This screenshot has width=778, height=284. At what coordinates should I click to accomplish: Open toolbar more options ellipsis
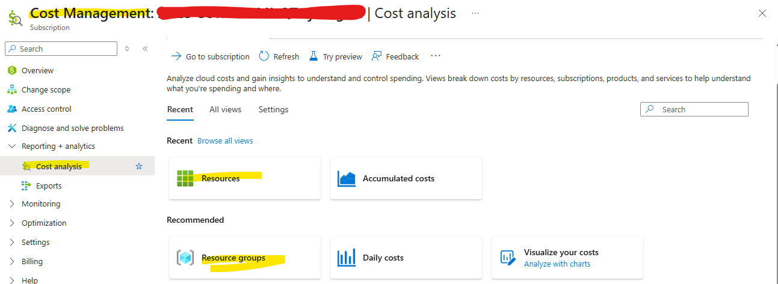436,56
